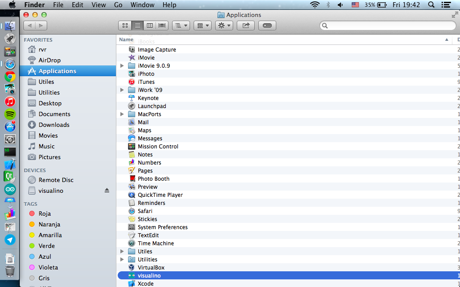Sort by the Name column header
The height and width of the screenshot is (287, 460).
[x=284, y=39]
